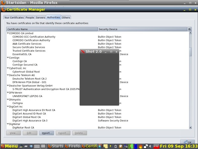Click the Import... button

point(47,133)
